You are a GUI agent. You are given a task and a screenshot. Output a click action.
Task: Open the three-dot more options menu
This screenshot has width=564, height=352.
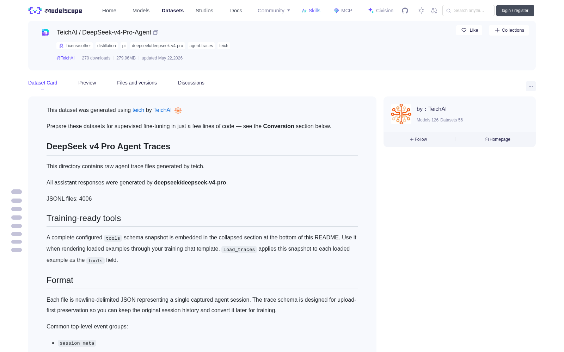(531, 86)
